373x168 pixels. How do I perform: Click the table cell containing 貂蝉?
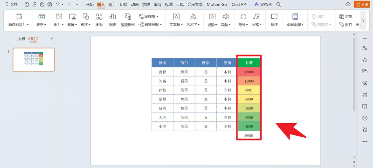coord(162,99)
